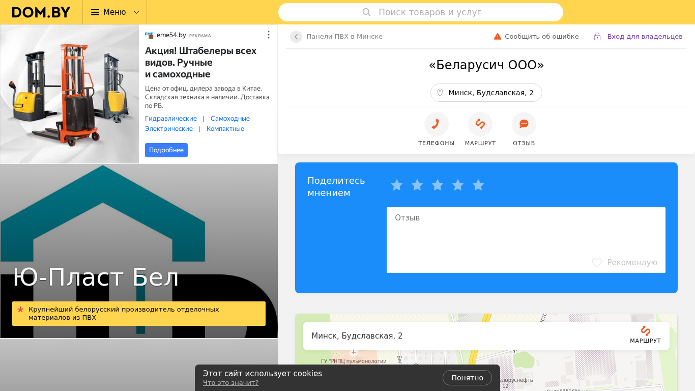695x391 pixels.
Task: Click into the Отзыв review text area
Action: pyautogui.click(x=526, y=240)
